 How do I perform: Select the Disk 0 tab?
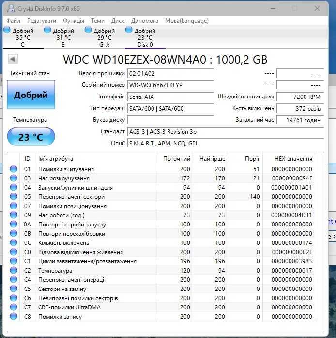[x=145, y=37]
